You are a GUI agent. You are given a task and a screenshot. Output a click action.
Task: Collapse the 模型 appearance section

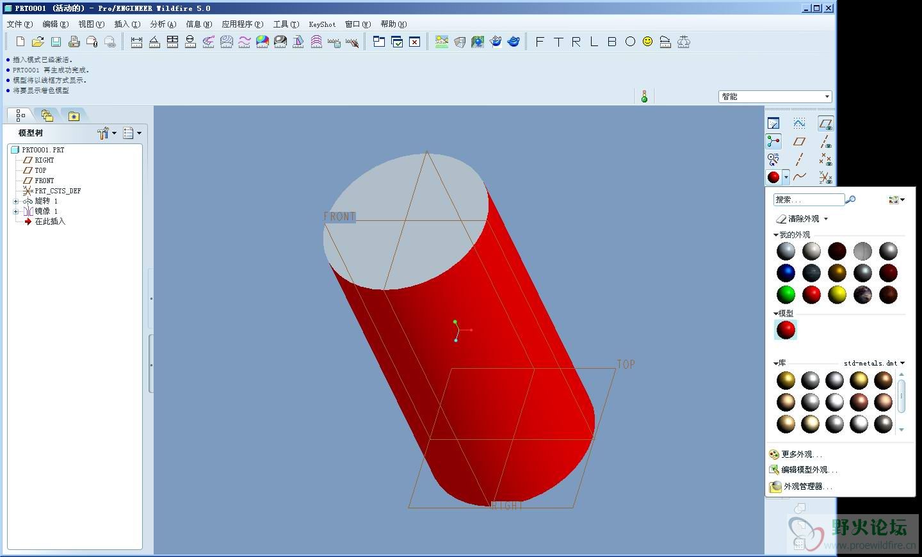(x=776, y=314)
